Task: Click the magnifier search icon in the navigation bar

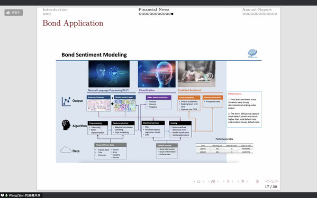Action: tap(272, 182)
